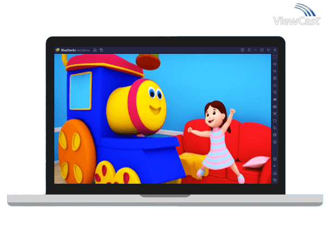Minimize the BlueStacks window

click(x=255, y=50)
